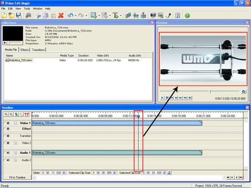Viewport: 251px width, 188px height.
Task: Click the Redo arrow icon
Action: pyautogui.click(x=81, y=15)
